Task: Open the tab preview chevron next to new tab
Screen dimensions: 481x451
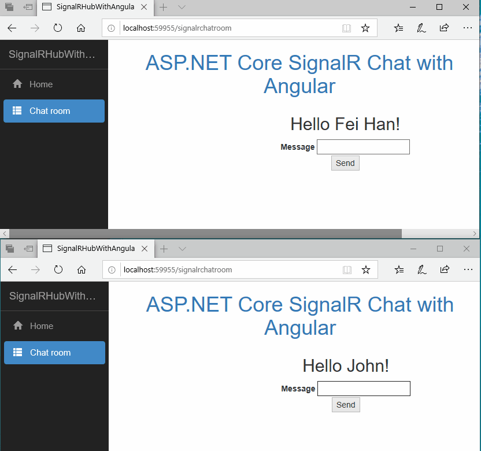Action: click(181, 8)
